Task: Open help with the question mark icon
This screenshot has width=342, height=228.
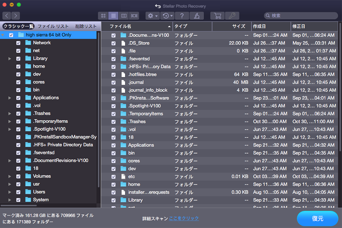Action: (x=182, y=16)
